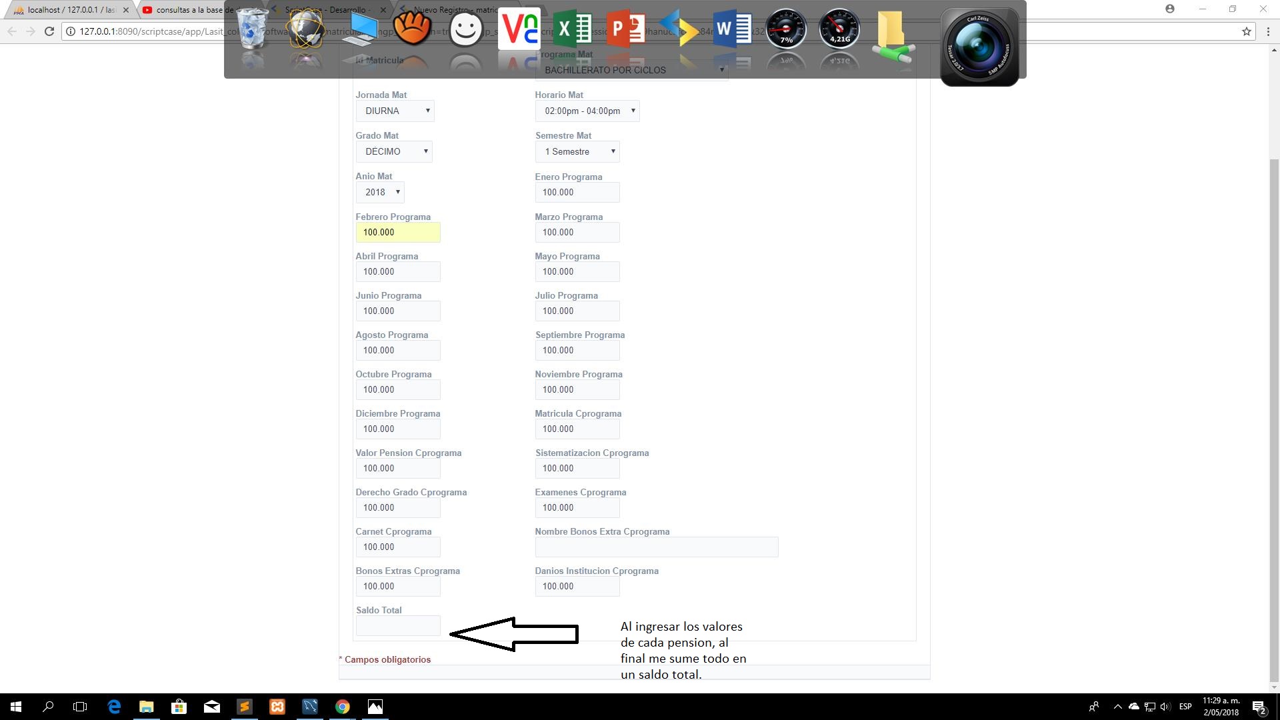This screenshot has height=720, width=1280.
Task: Open Windows Start menu
Action: [16, 707]
